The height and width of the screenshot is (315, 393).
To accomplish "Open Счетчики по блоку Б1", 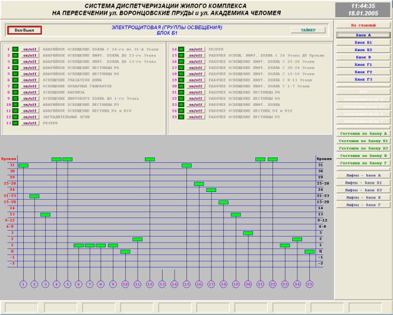I will pos(363,141).
